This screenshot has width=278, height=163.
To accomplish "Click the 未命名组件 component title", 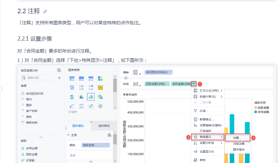I will [x=130, y=95].
